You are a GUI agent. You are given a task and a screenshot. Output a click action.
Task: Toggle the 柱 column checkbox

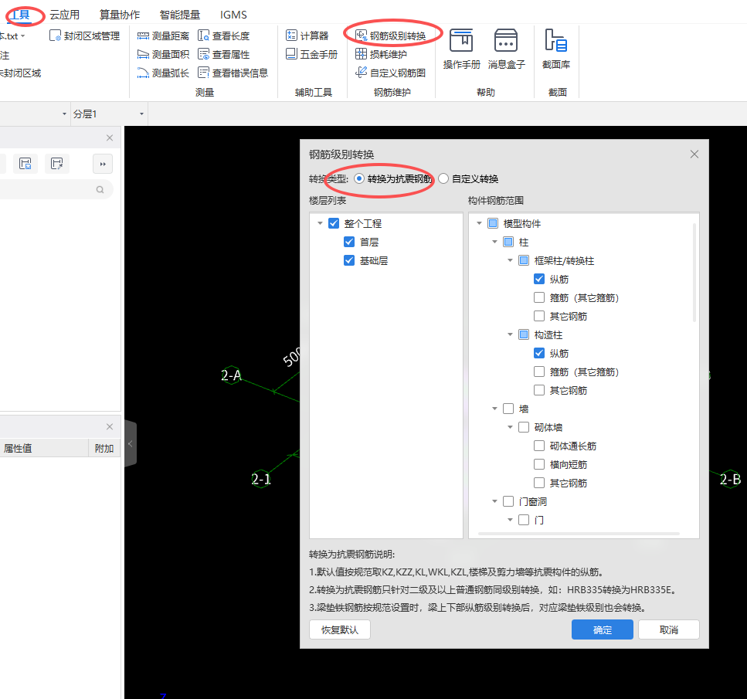(508, 242)
